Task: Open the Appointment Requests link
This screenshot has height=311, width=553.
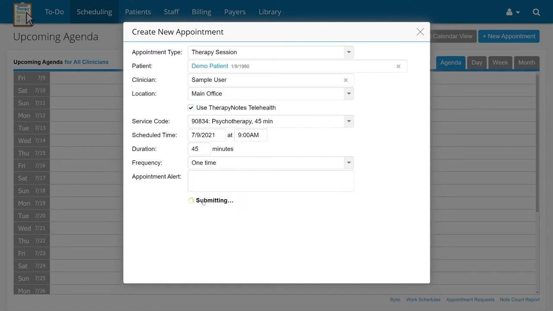Action: pos(470,299)
